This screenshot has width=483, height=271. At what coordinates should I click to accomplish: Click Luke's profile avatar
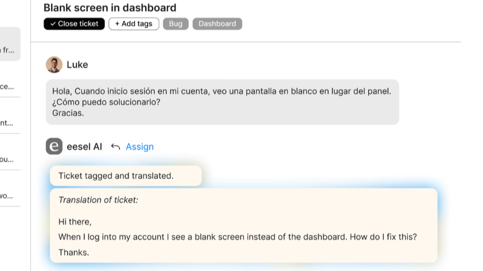tap(54, 65)
